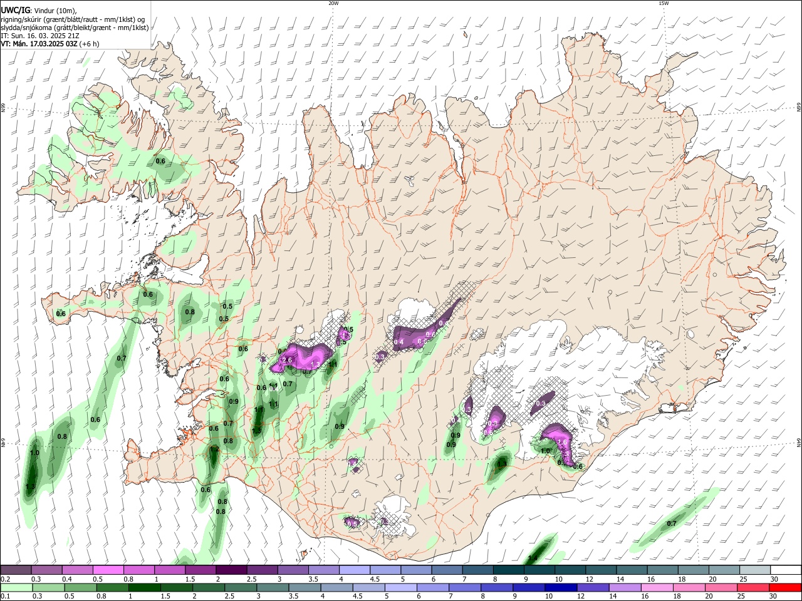Image resolution: width=802 pixels, height=601 pixels.
Task: Pick the darkest green lower swatch 1 to 1.5
Action: click(144, 587)
